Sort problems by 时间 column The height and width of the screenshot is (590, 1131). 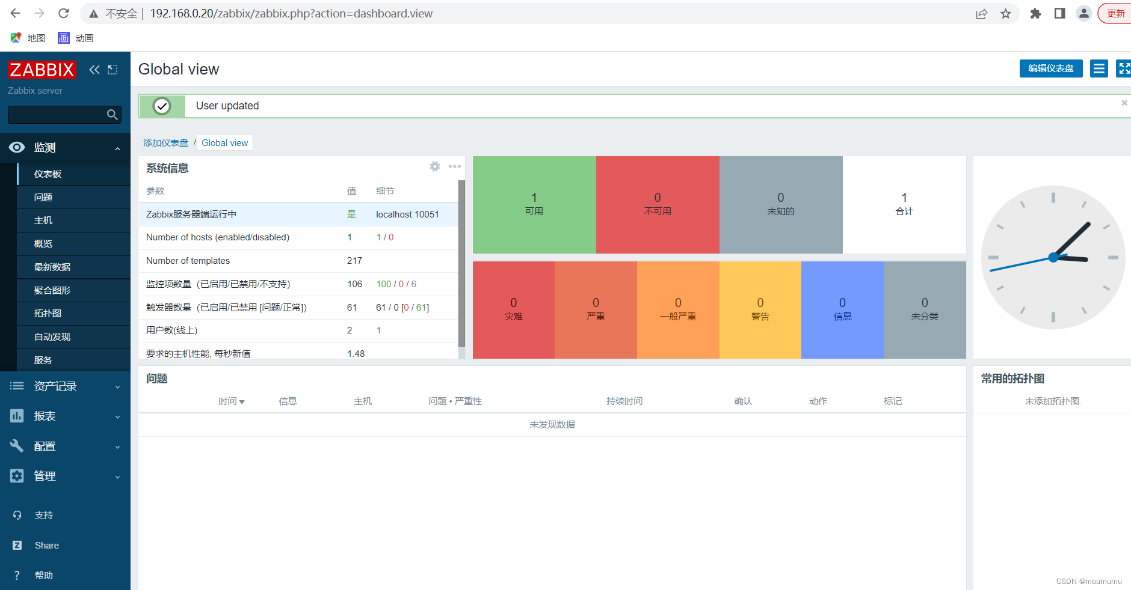point(231,401)
